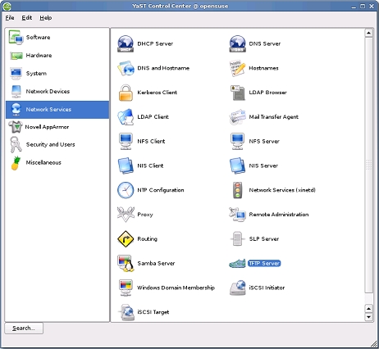Click the DHCP Server label
The width and height of the screenshot is (379, 349).
pyautogui.click(x=155, y=43)
